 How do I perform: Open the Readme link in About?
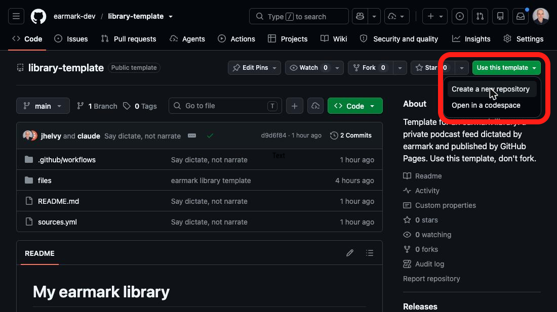tap(422, 176)
